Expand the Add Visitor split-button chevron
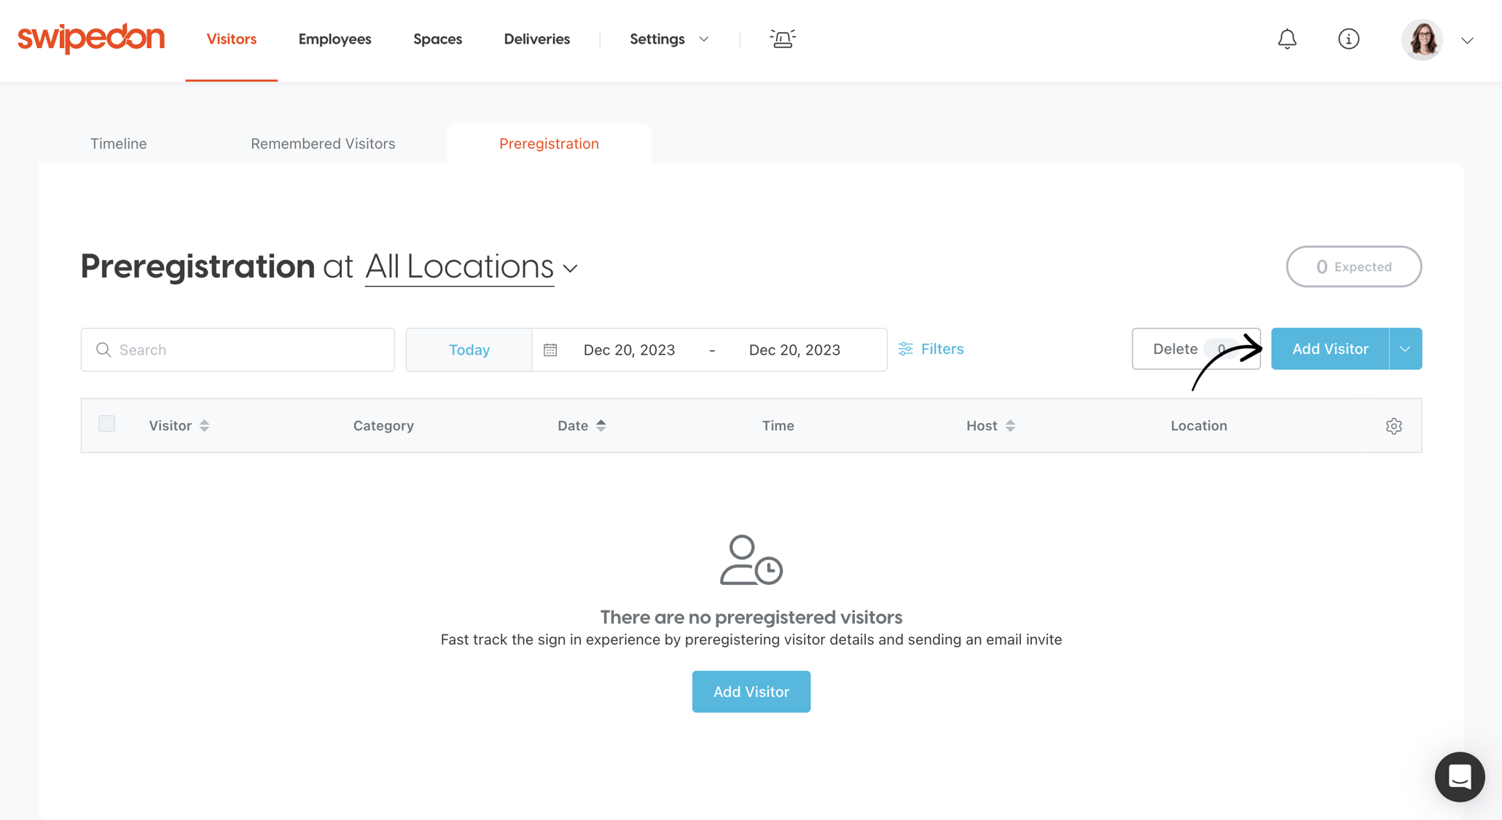The image size is (1502, 820). 1404,349
